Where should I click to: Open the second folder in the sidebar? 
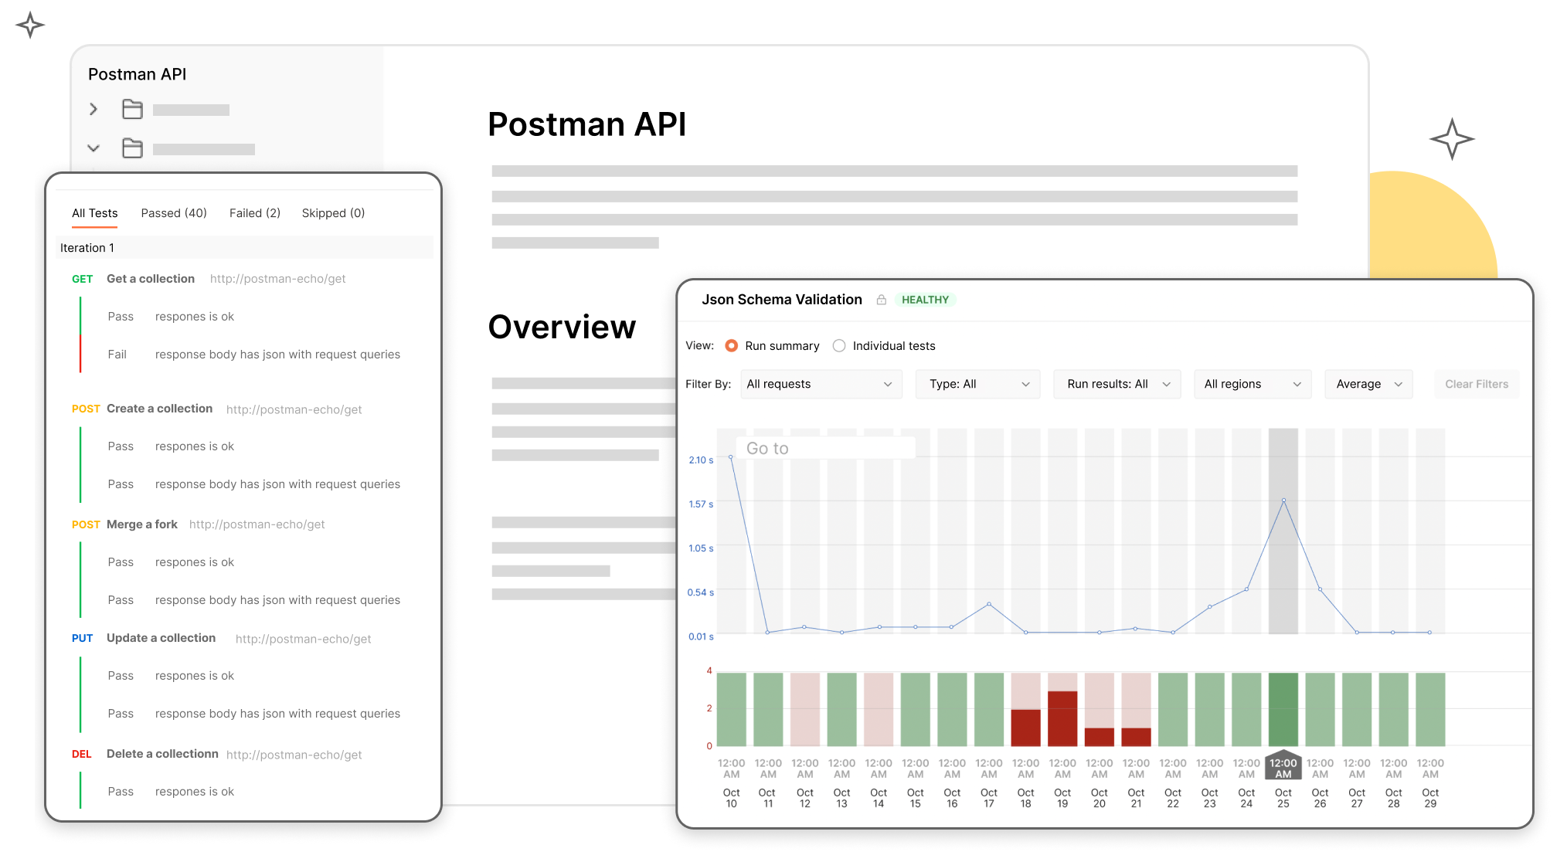(132, 148)
